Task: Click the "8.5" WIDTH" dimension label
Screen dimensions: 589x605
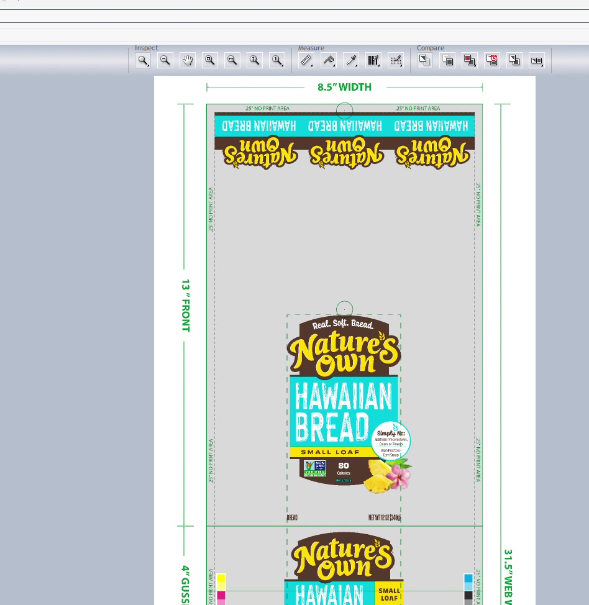Action: 344,88
